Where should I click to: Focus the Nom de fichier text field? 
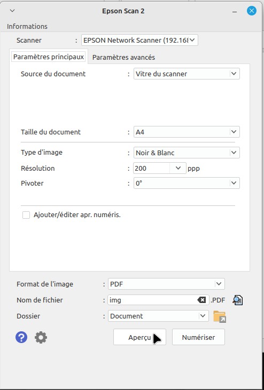tap(158, 300)
